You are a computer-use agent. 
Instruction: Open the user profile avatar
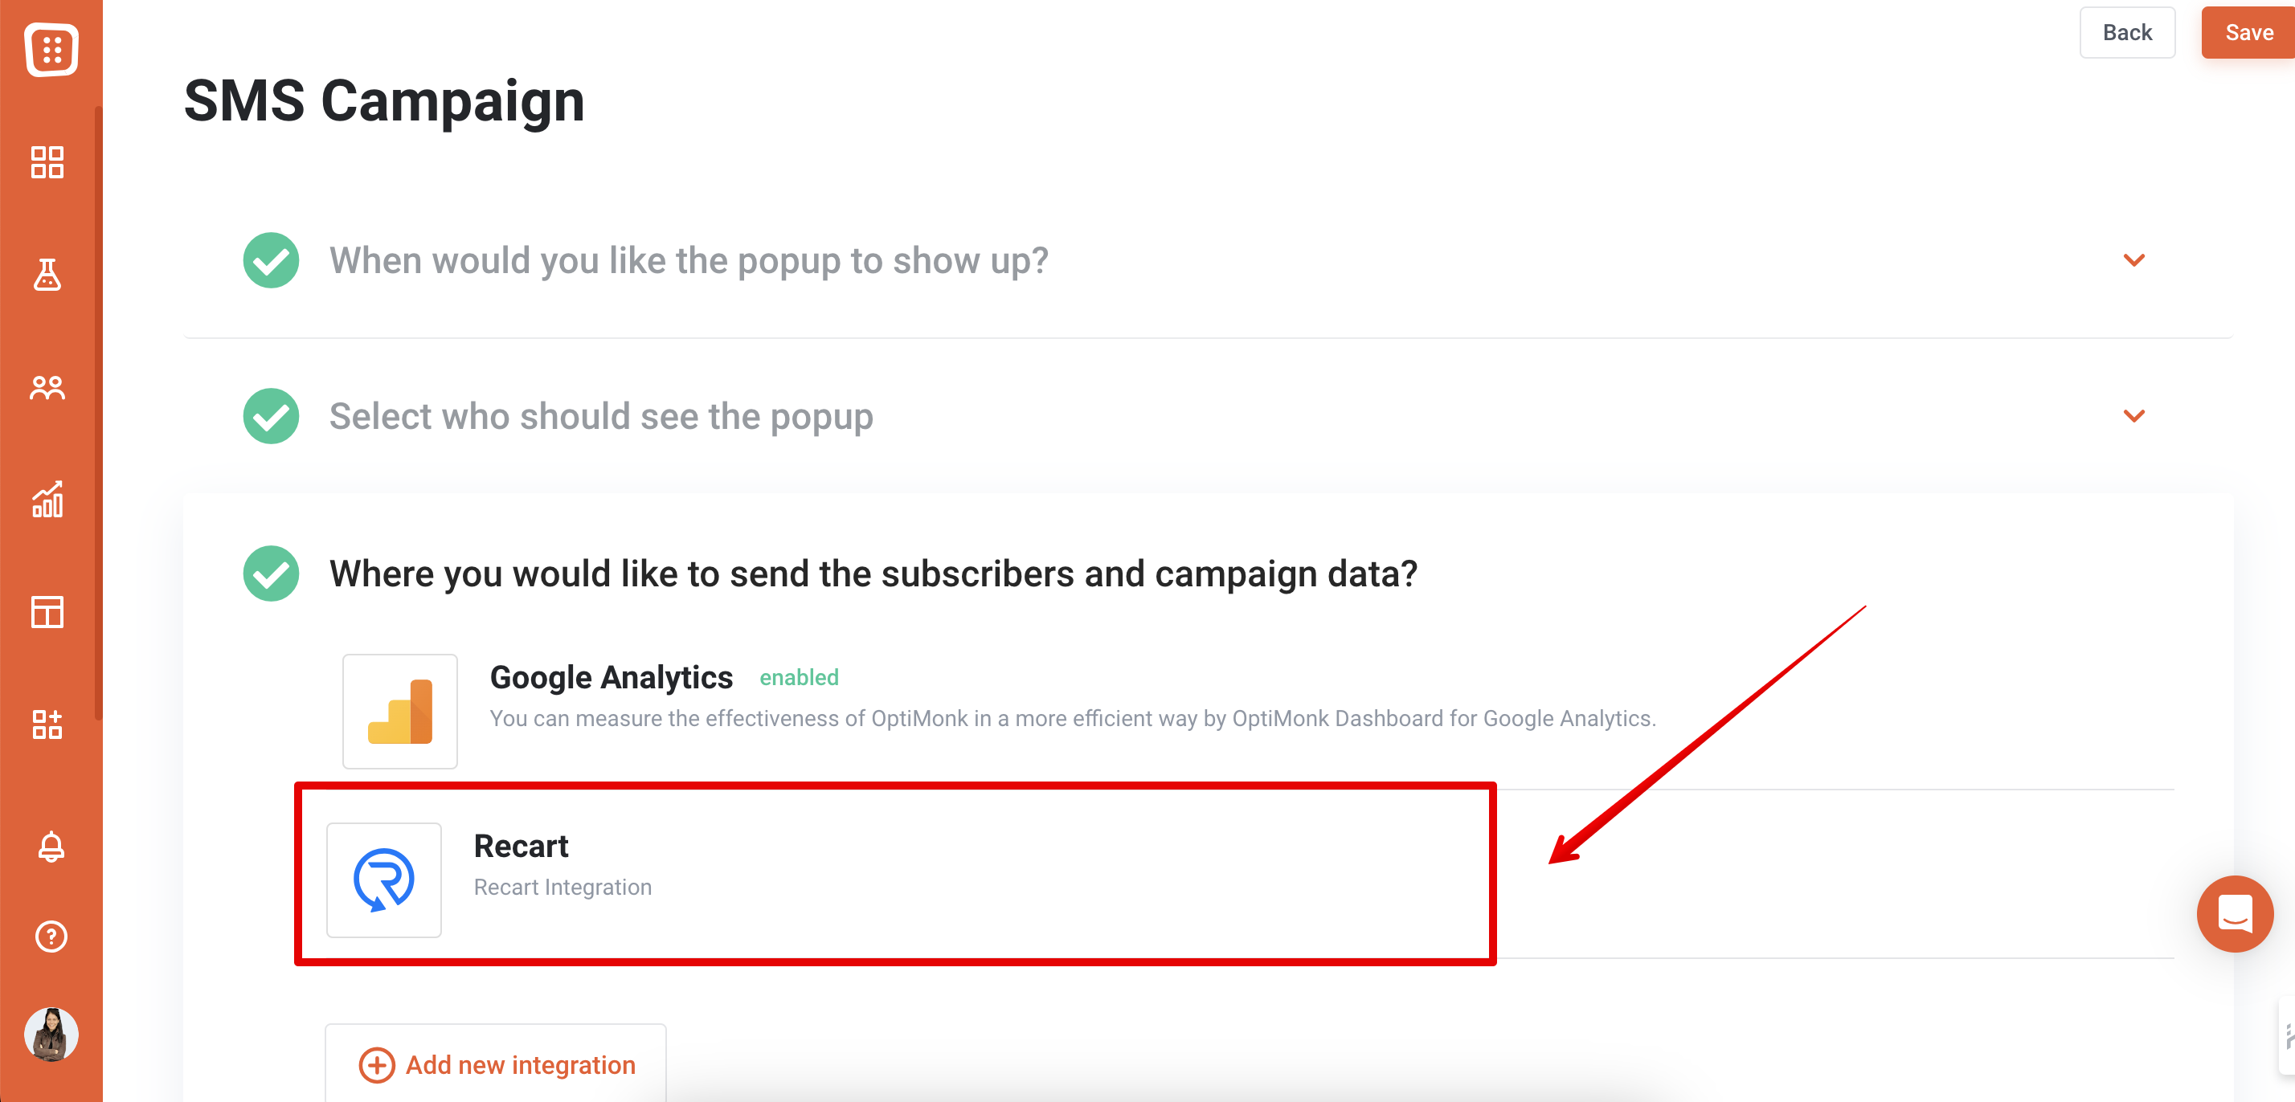tap(51, 1035)
